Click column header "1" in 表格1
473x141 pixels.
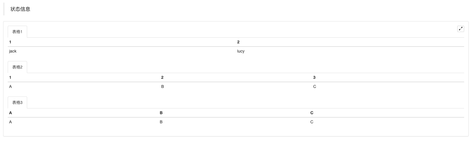(x=10, y=42)
